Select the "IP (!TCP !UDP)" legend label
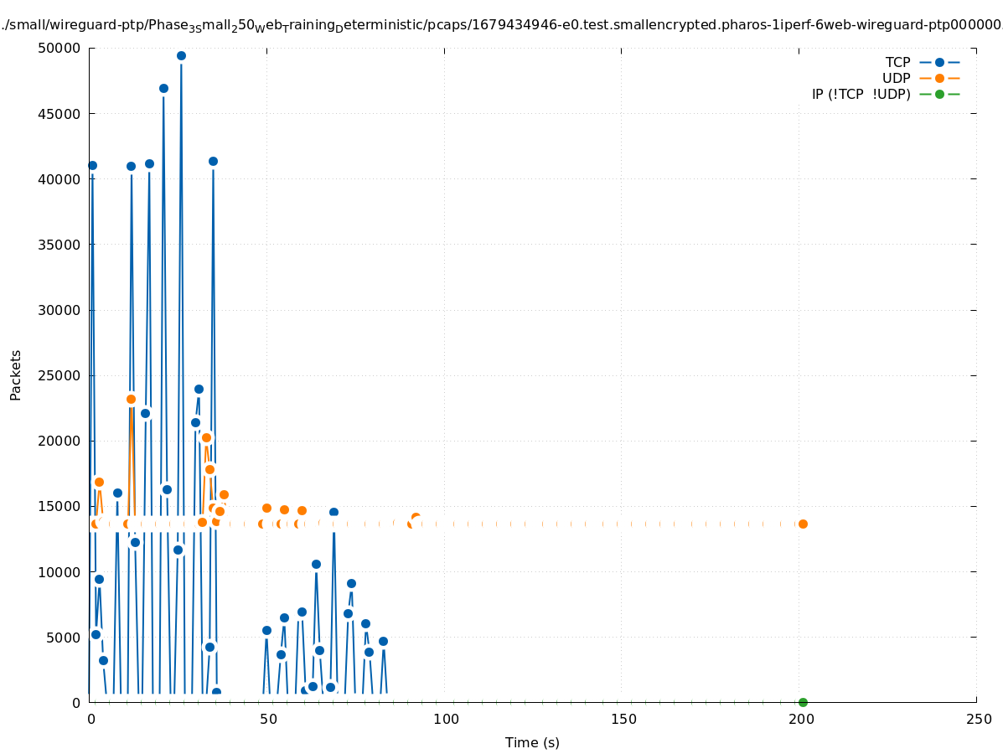This screenshot has height=754, width=1003. 861,94
